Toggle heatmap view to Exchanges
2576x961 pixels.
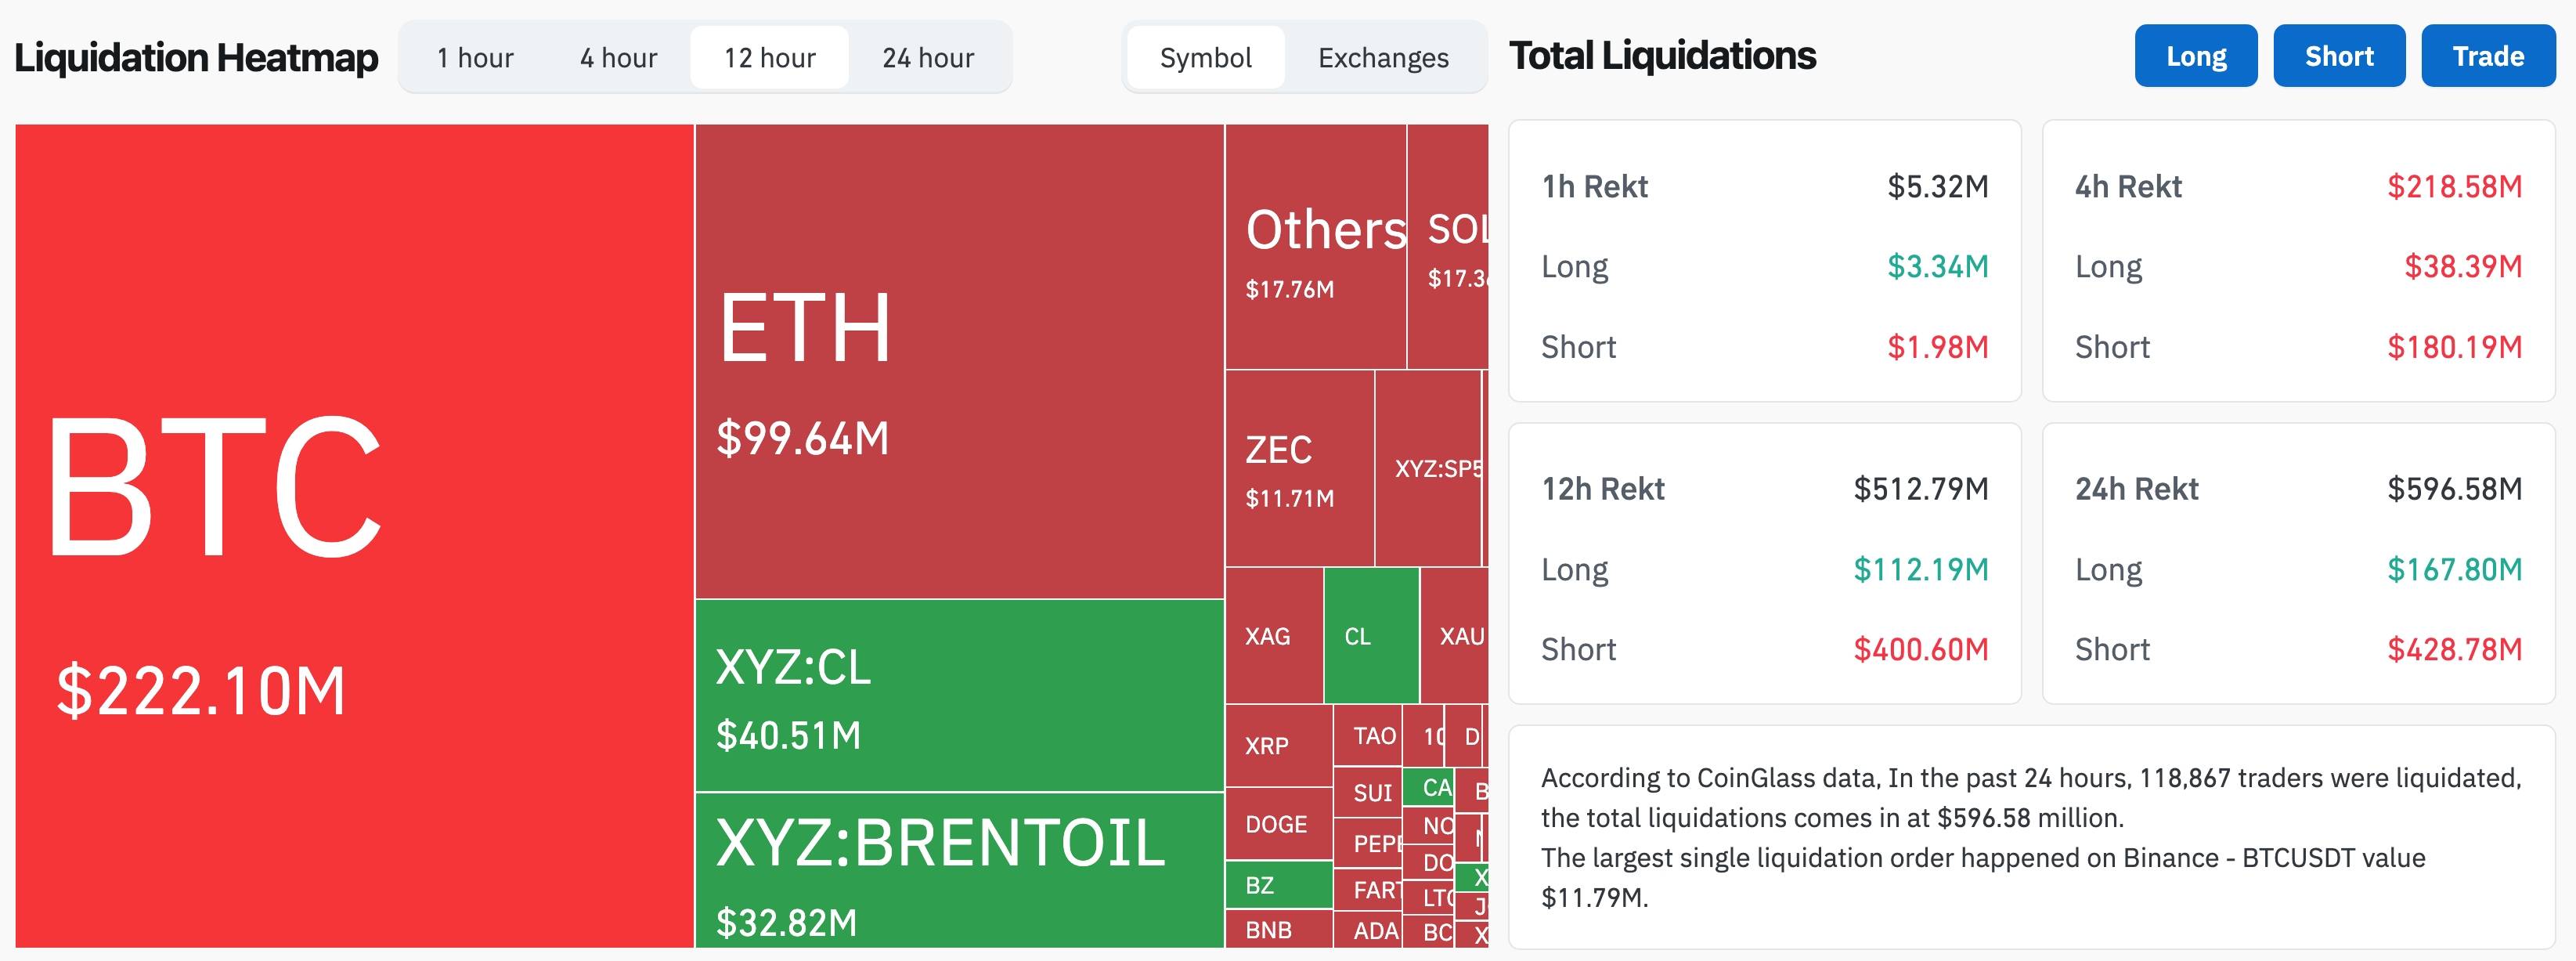pos(1382,58)
